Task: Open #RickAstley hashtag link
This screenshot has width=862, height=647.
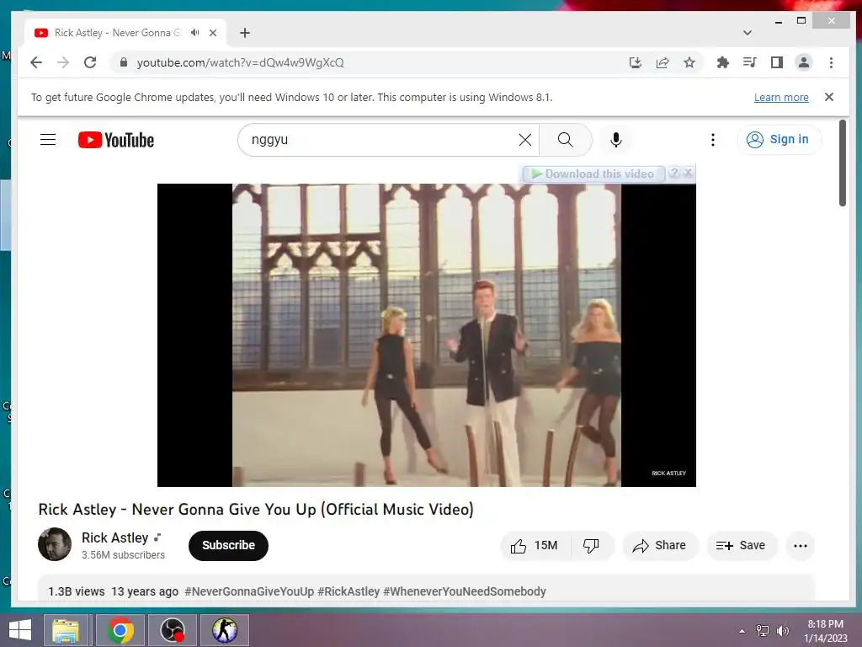Action: tap(349, 591)
